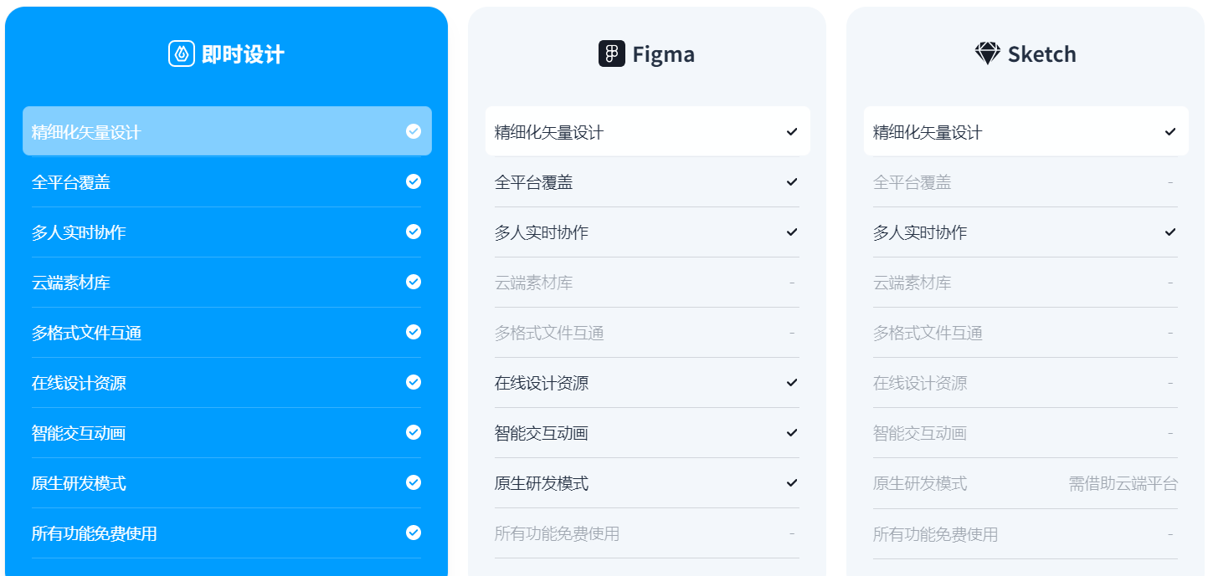Click the Sketch column heading text
Image resolution: width=1213 pixels, height=576 pixels.
click(1041, 55)
